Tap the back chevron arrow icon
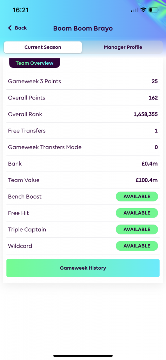The image size is (166, 360). (9, 28)
